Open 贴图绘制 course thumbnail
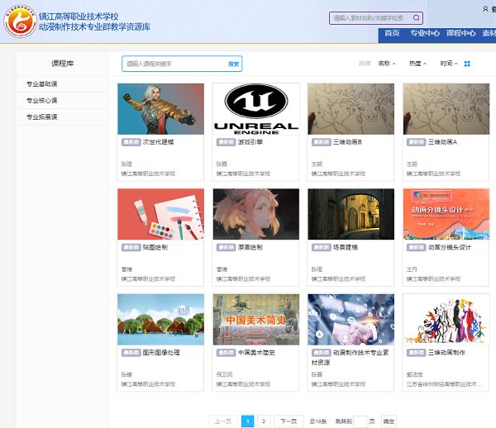This screenshot has height=428, width=496. point(160,214)
